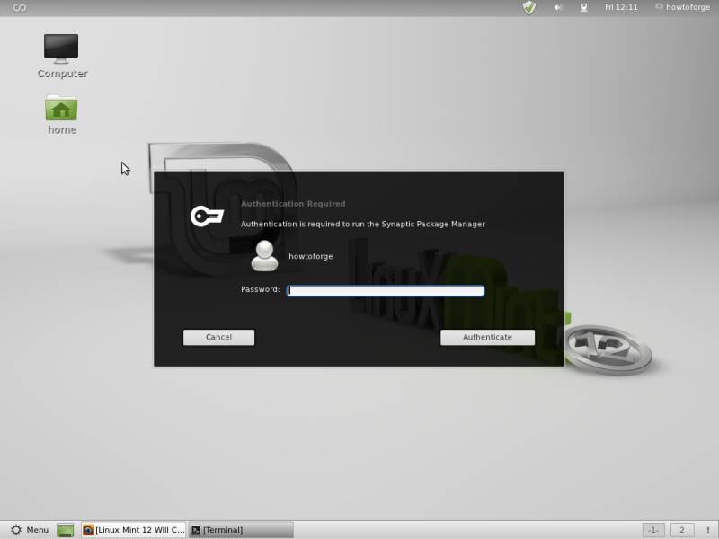719x539 pixels.
Task: Click the infinity Activities icon in top panel
Action: tap(19, 8)
